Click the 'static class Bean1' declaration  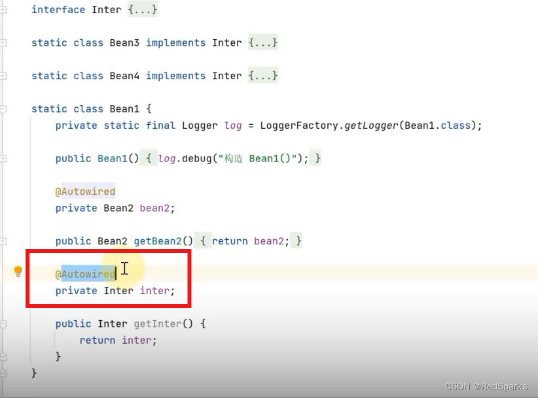point(86,108)
